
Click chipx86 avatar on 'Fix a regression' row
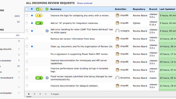(117, 54)
